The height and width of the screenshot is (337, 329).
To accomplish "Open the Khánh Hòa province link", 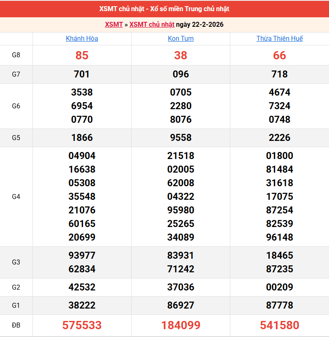I will [82, 39].
